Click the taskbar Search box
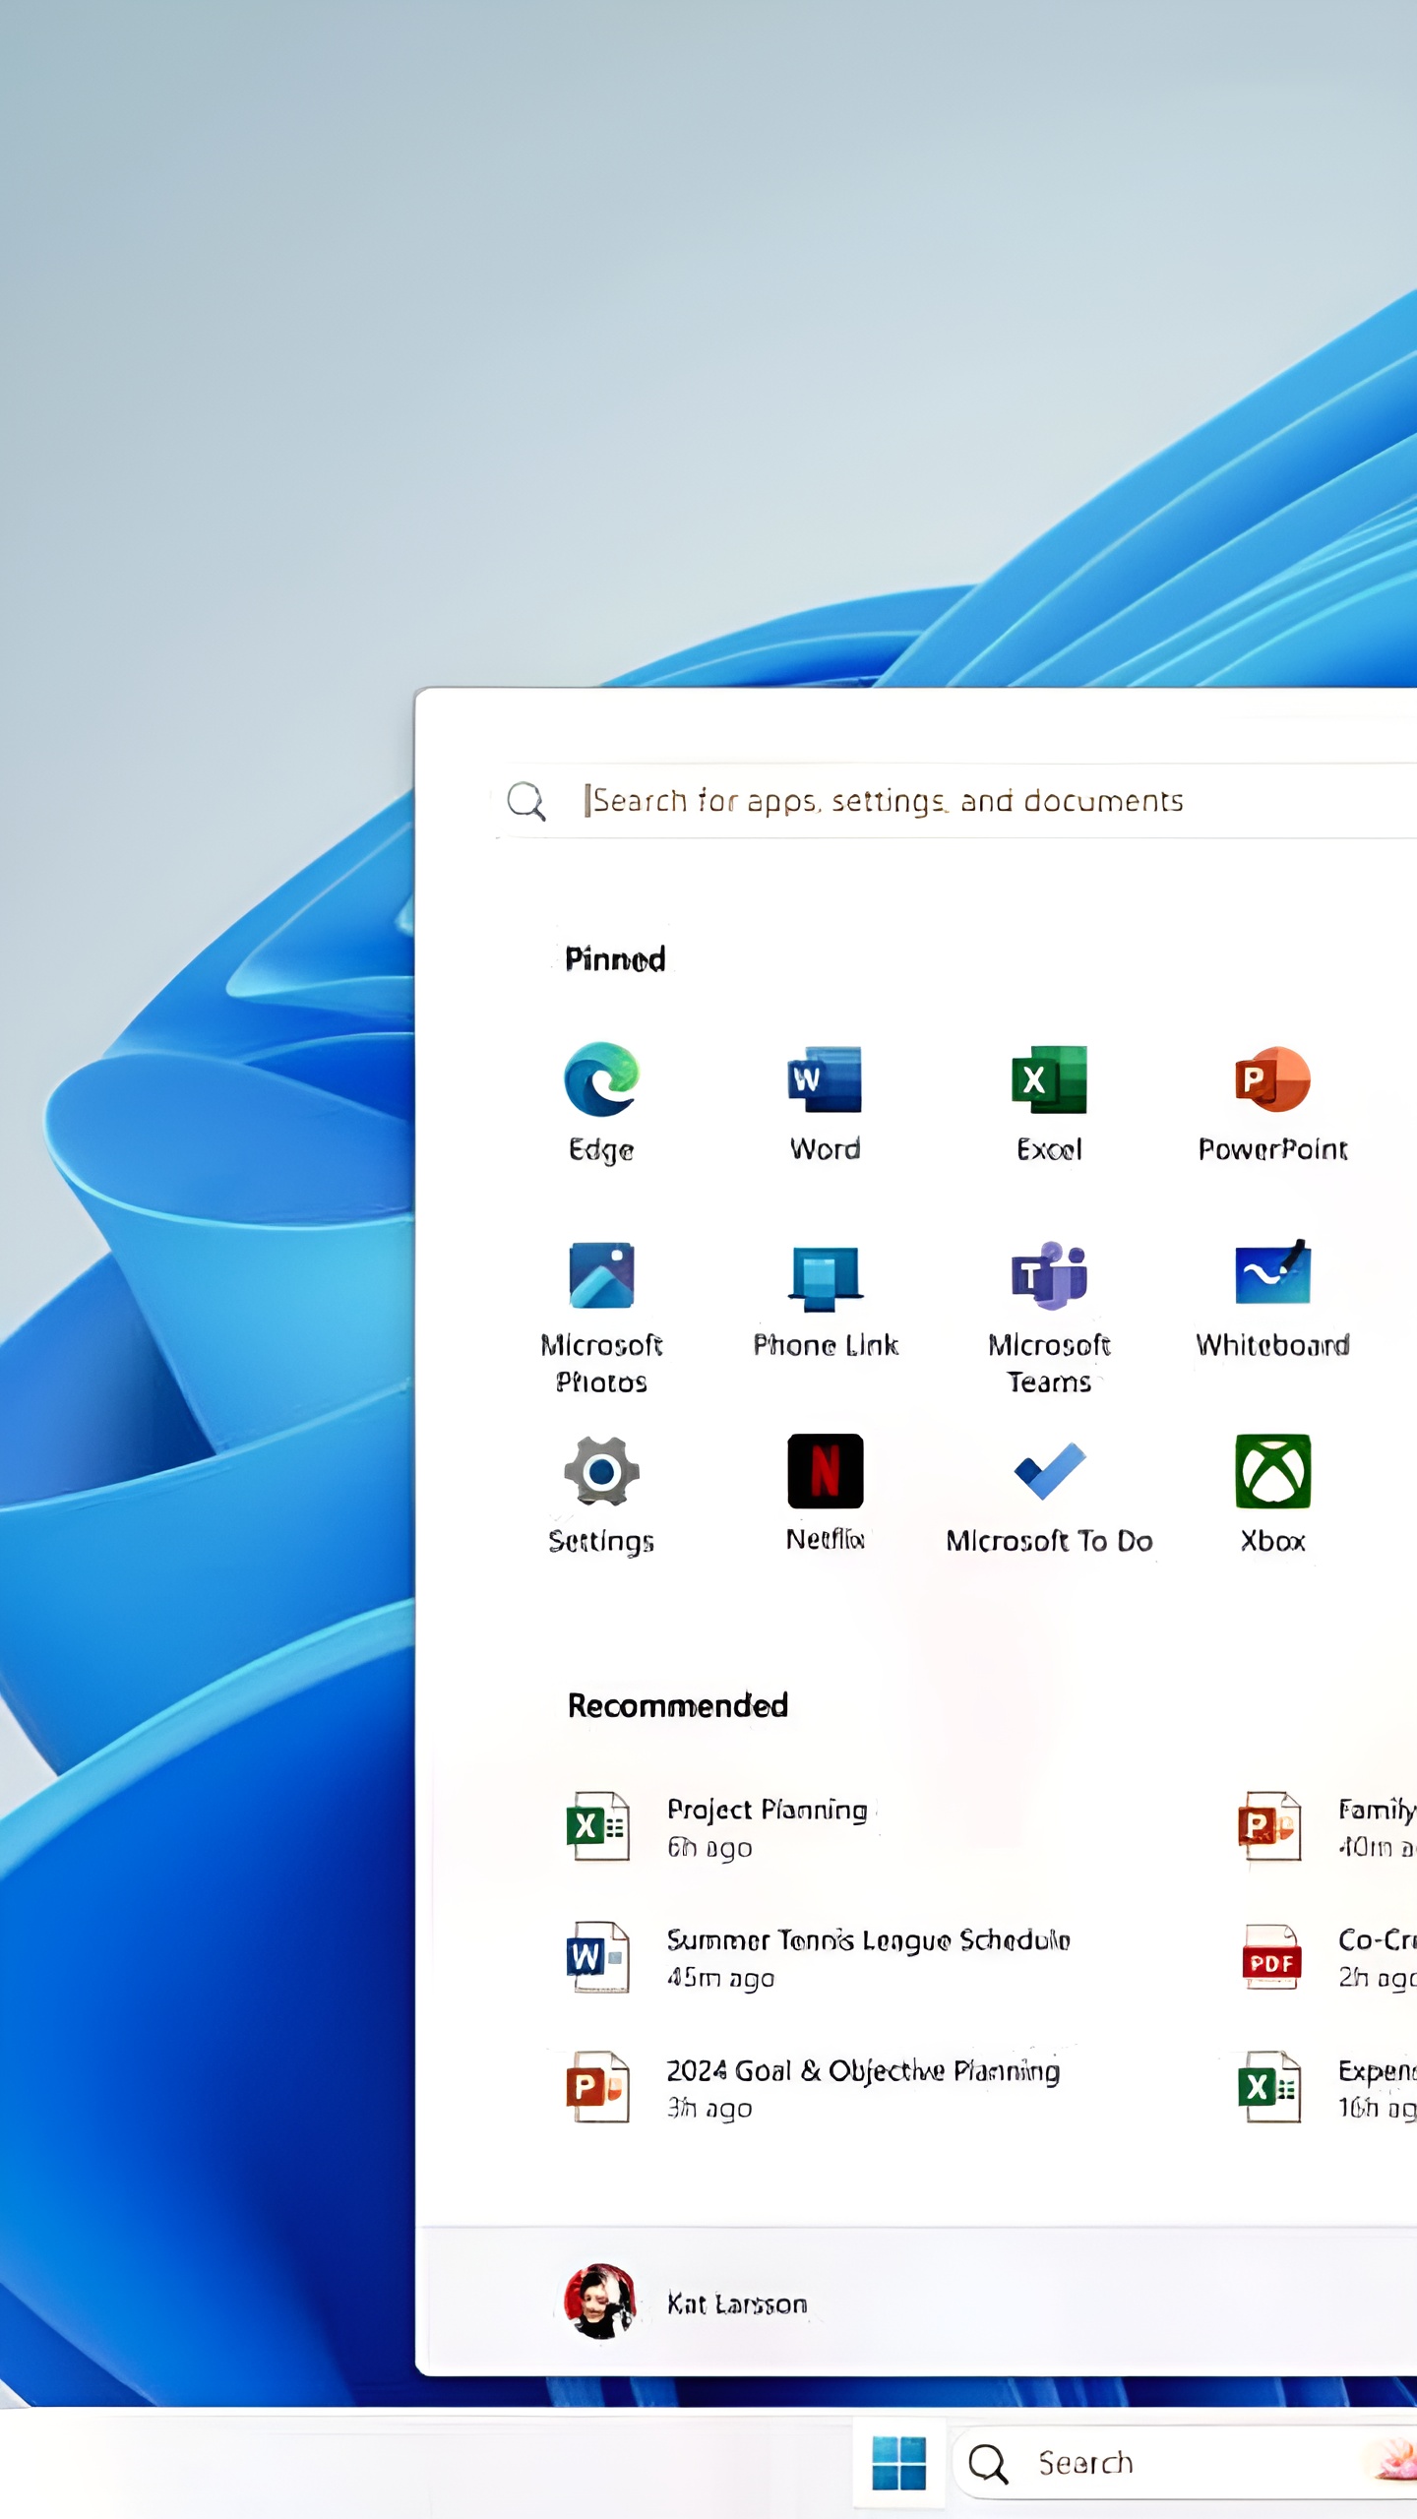 (x=1185, y=2463)
